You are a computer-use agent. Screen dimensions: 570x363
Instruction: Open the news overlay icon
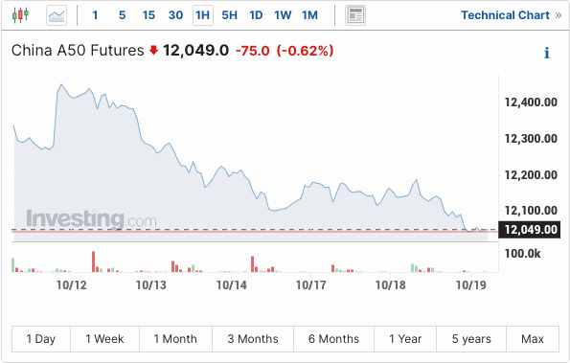click(355, 15)
